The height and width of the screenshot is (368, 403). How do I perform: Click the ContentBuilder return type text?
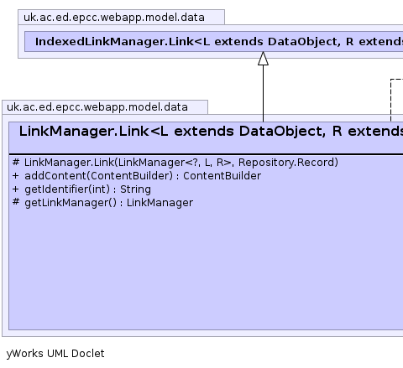click(222, 176)
